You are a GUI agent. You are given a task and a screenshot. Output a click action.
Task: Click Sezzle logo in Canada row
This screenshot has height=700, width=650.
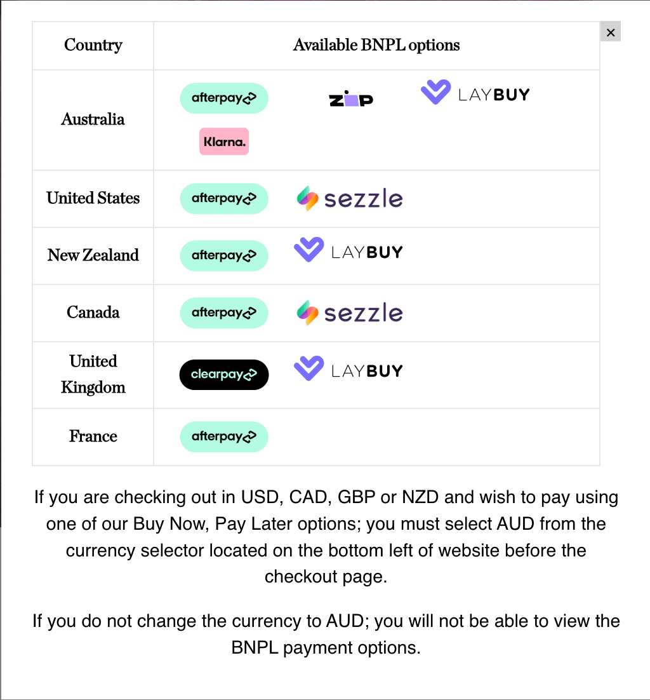350,313
